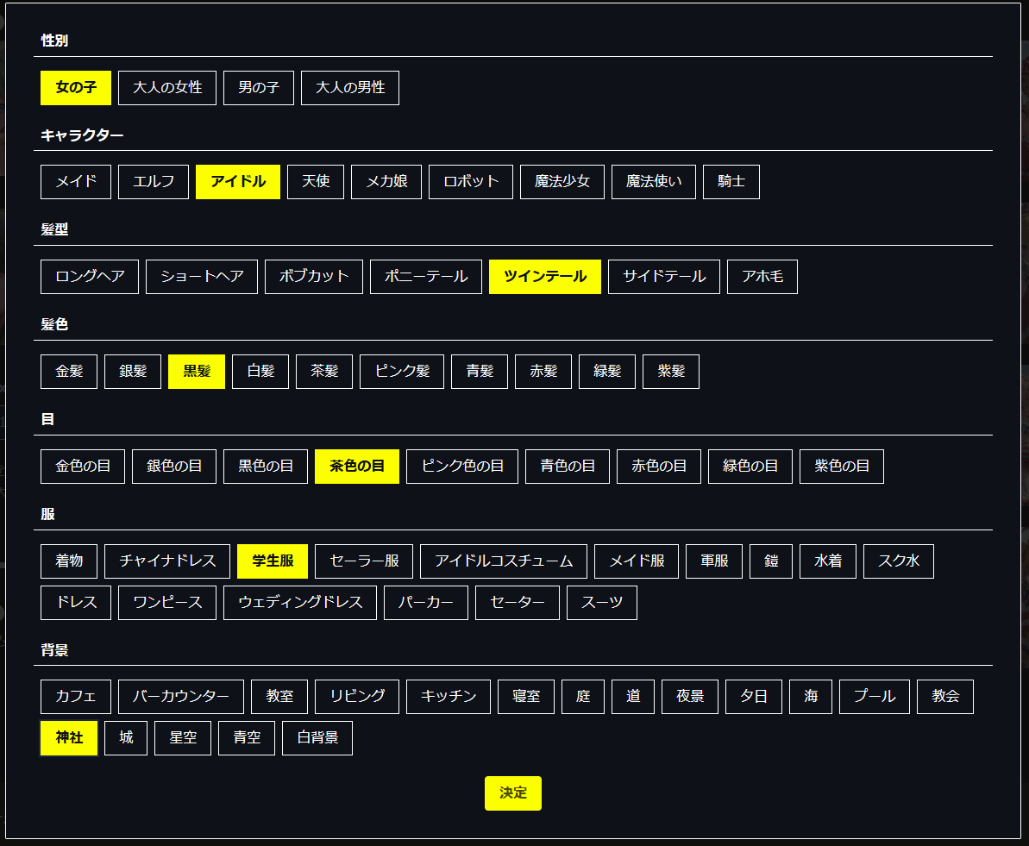The height and width of the screenshot is (846, 1029).
Task: Switch hairstyle to ポニーテール
Action: pyautogui.click(x=426, y=277)
